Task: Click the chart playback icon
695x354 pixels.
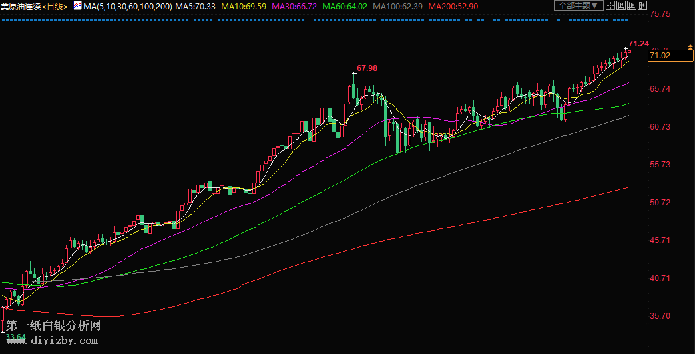Action: (632, 6)
